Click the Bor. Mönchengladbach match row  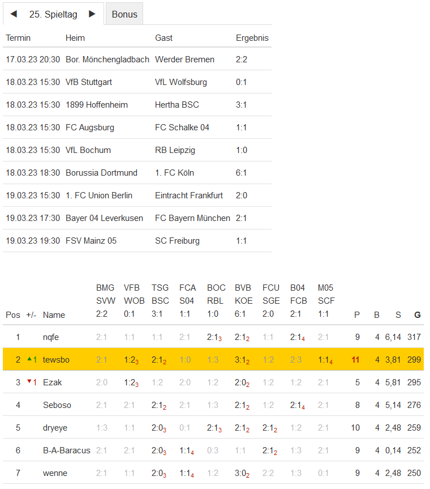(x=107, y=59)
